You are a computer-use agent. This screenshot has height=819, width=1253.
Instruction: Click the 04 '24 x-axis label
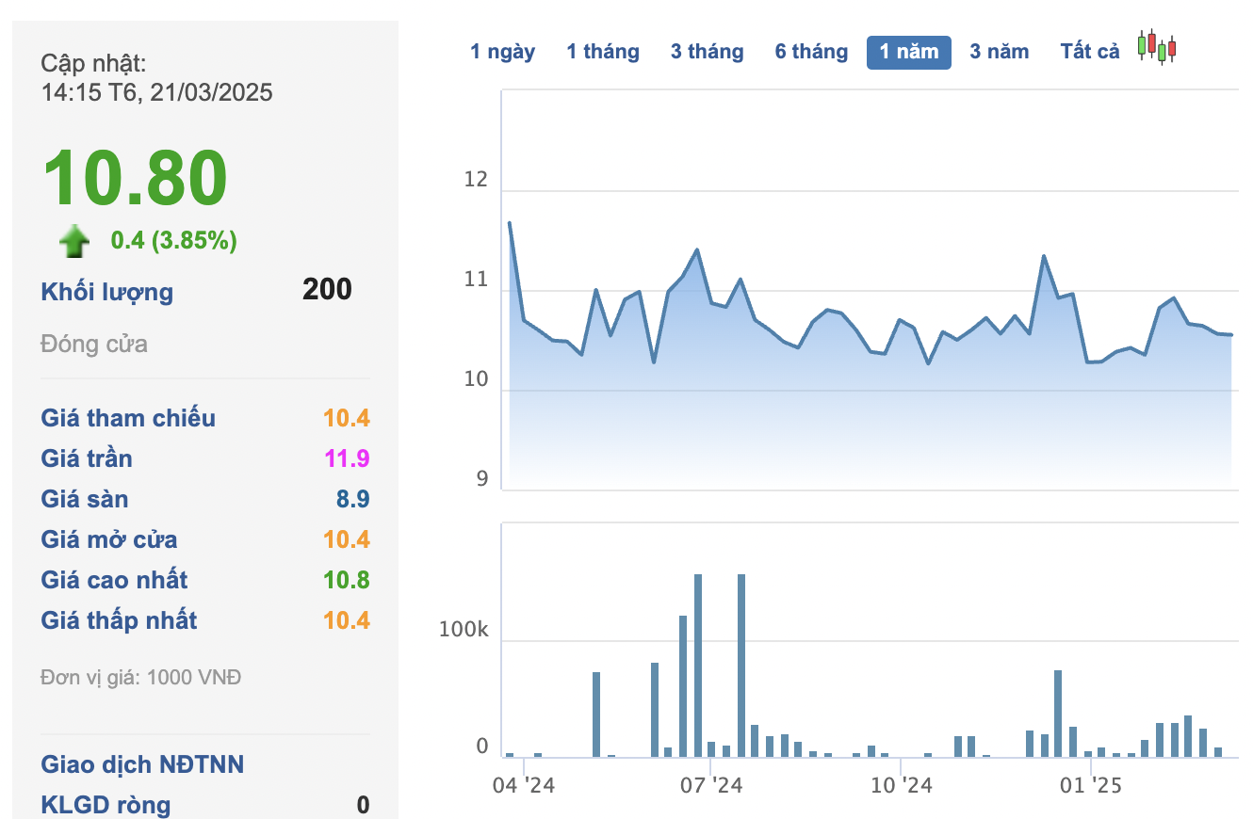point(526,784)
